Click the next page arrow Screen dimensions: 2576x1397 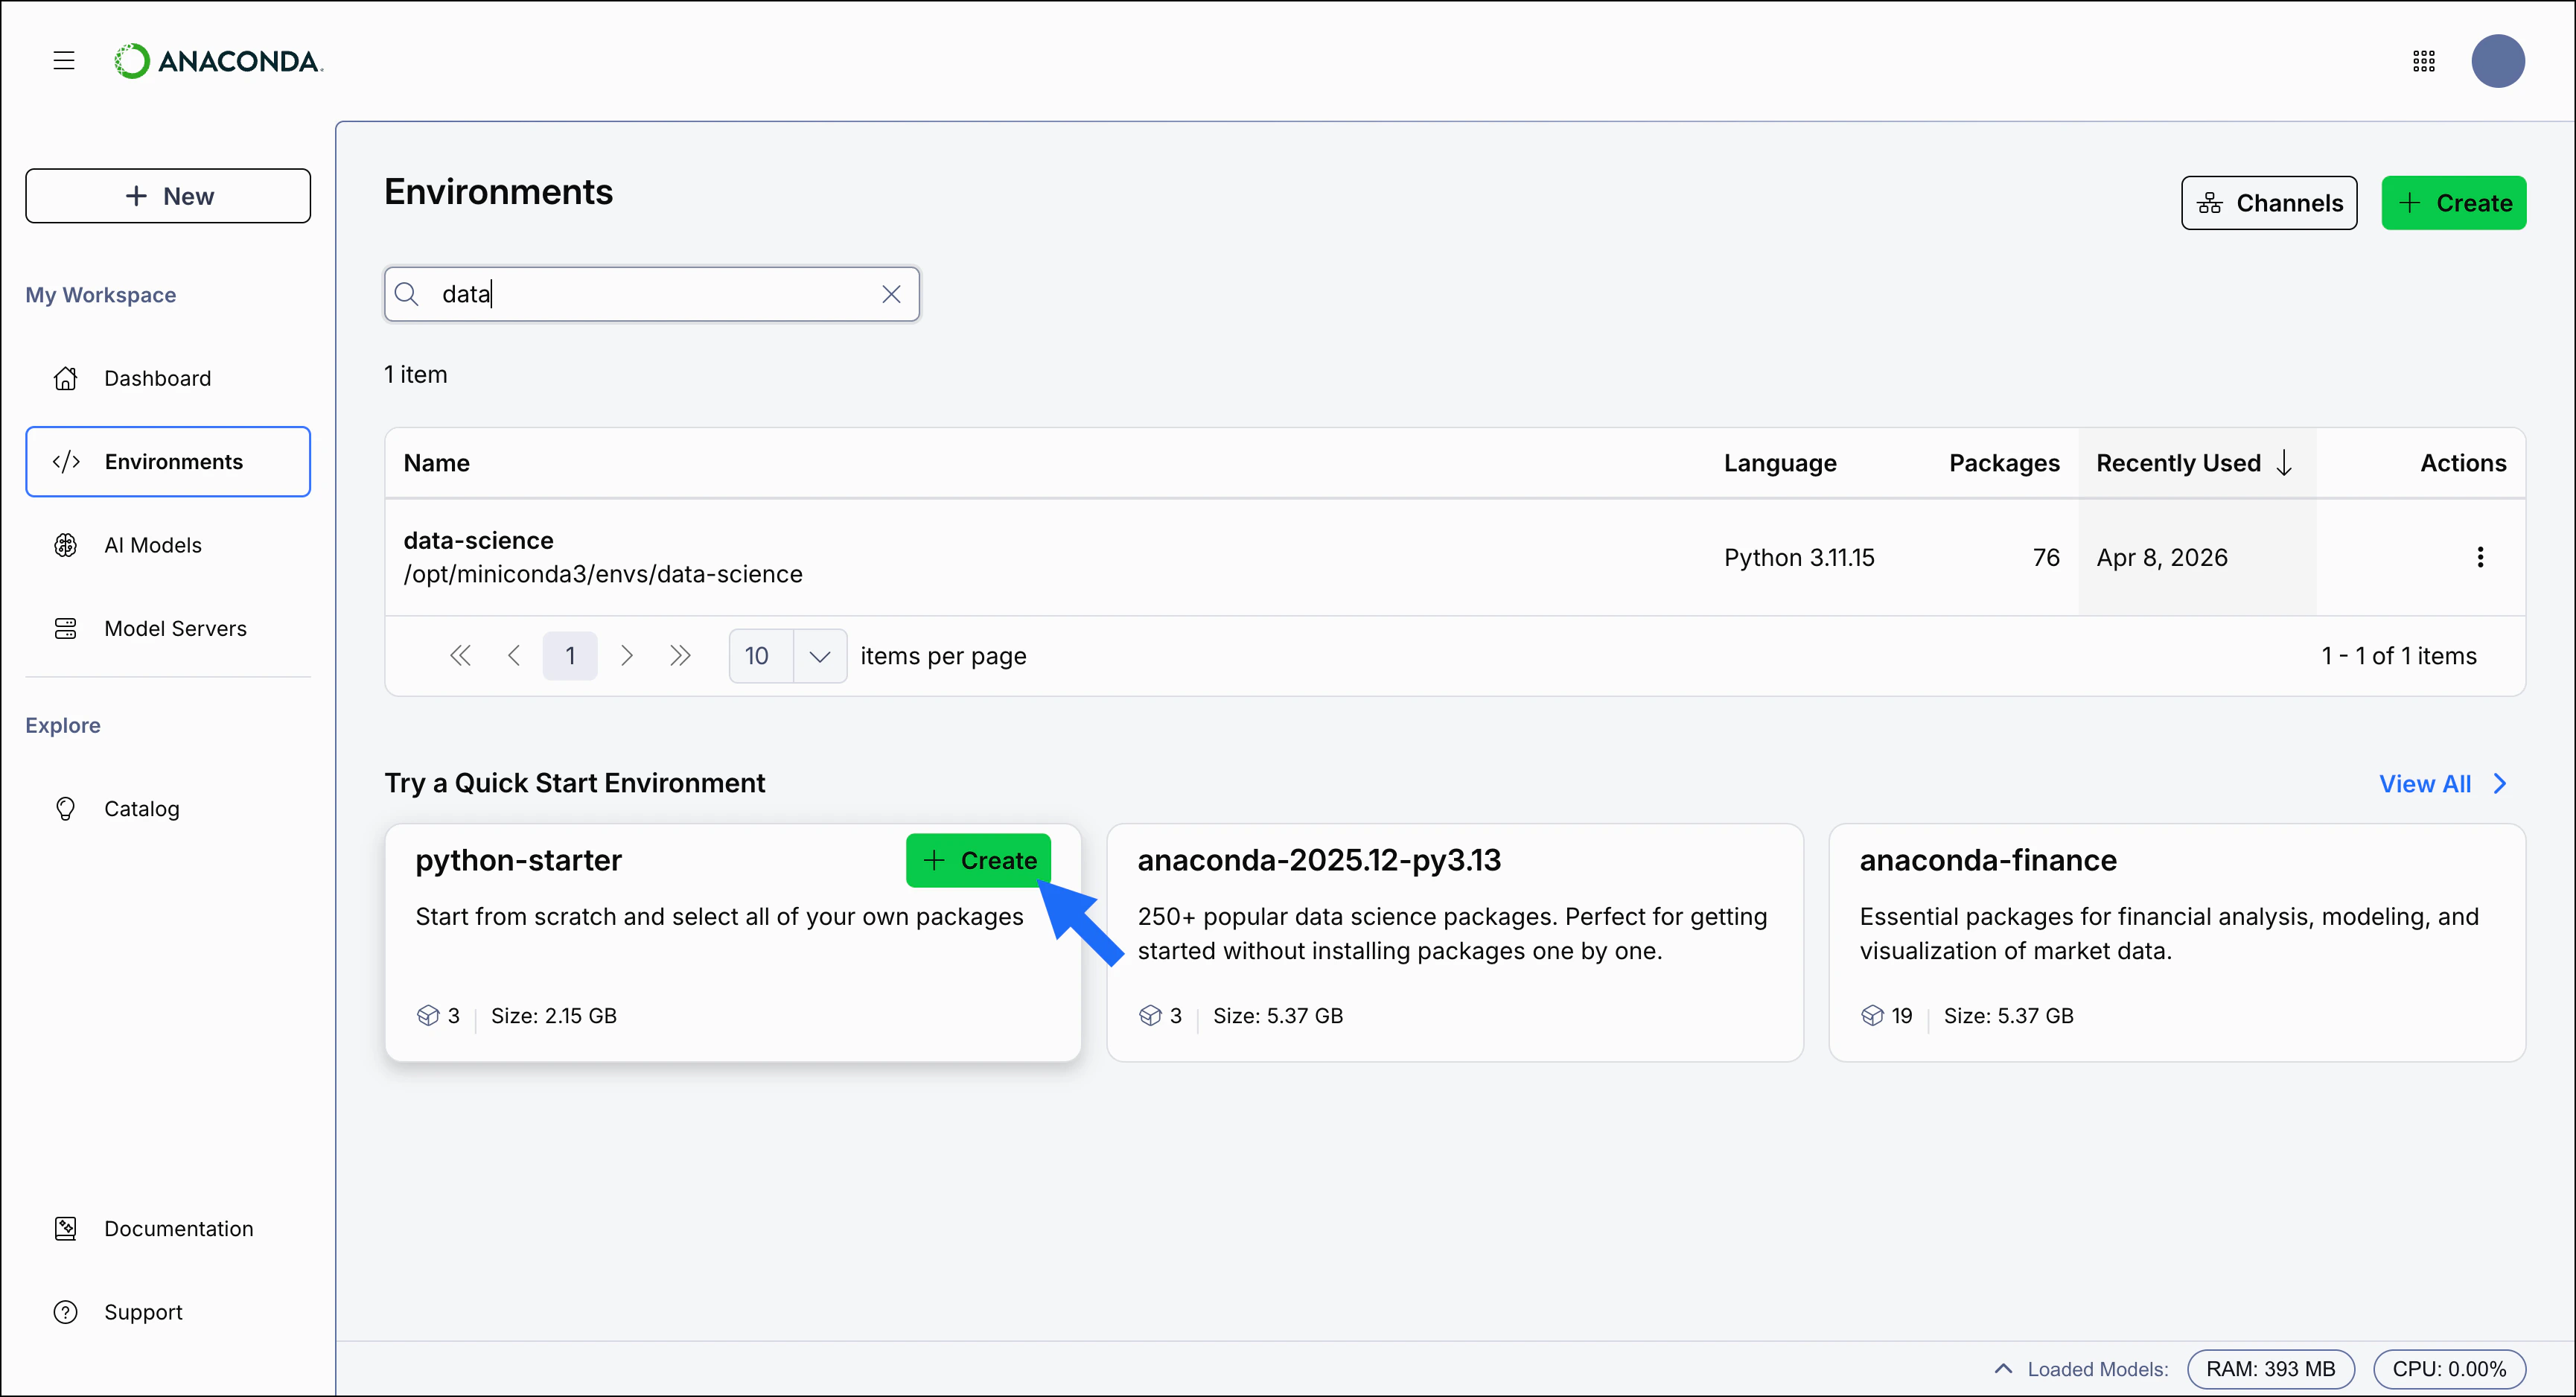click(627, 656)
